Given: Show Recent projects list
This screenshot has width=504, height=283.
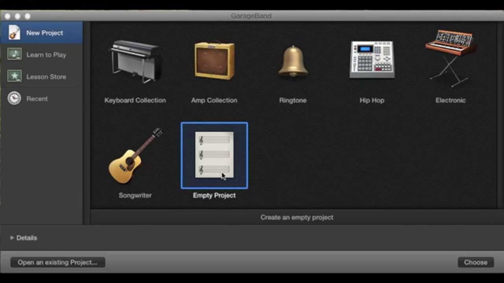Looking at the screenshot, I should pyautogui.click(x=41, y=99).
